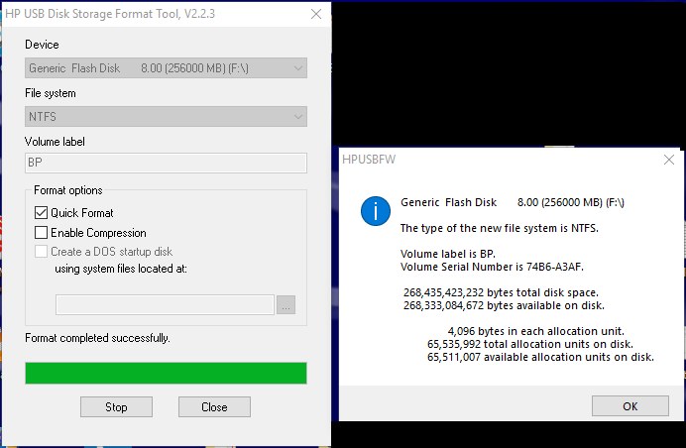
Task: Close the HPUSBFW message dialog
Action: point(669,160)
